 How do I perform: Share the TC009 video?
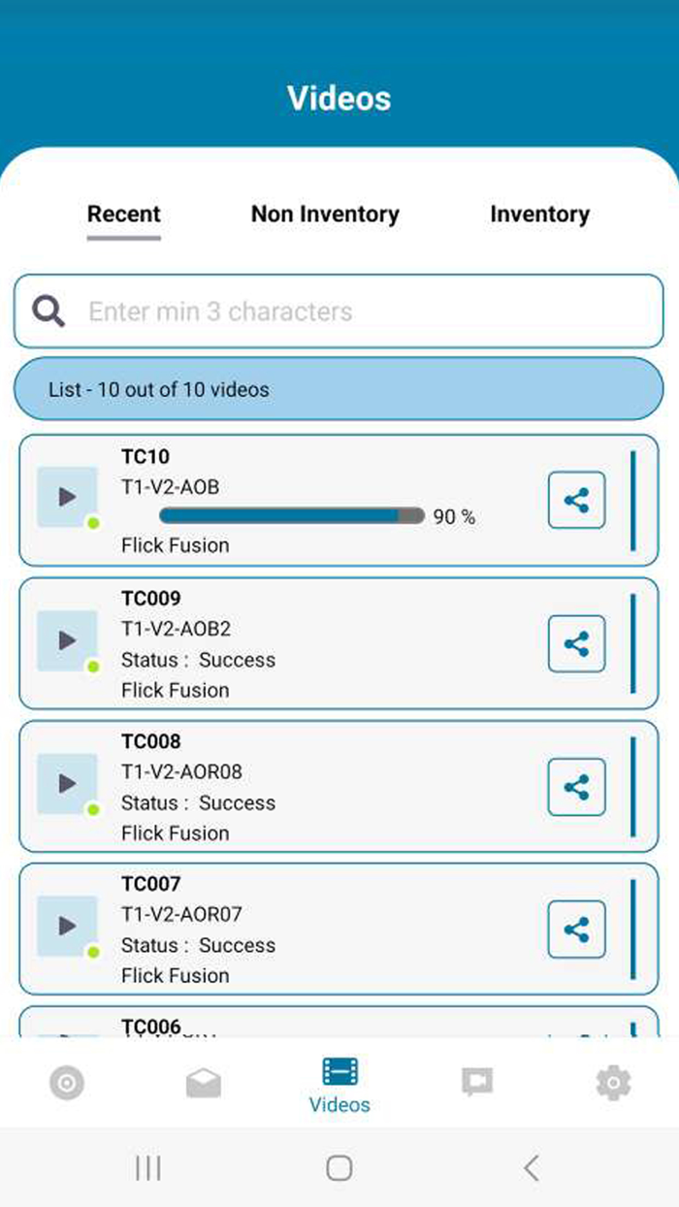click(577, 643)
